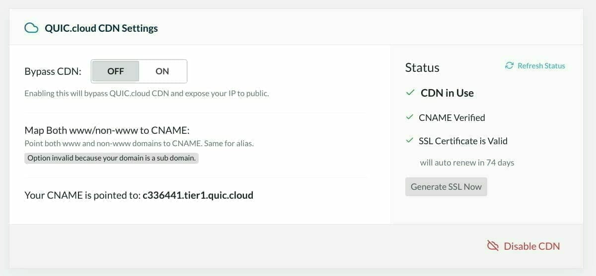
Task: Click the Map Both www/non-www to CNAME heading
Action: (x=107, y=131)
